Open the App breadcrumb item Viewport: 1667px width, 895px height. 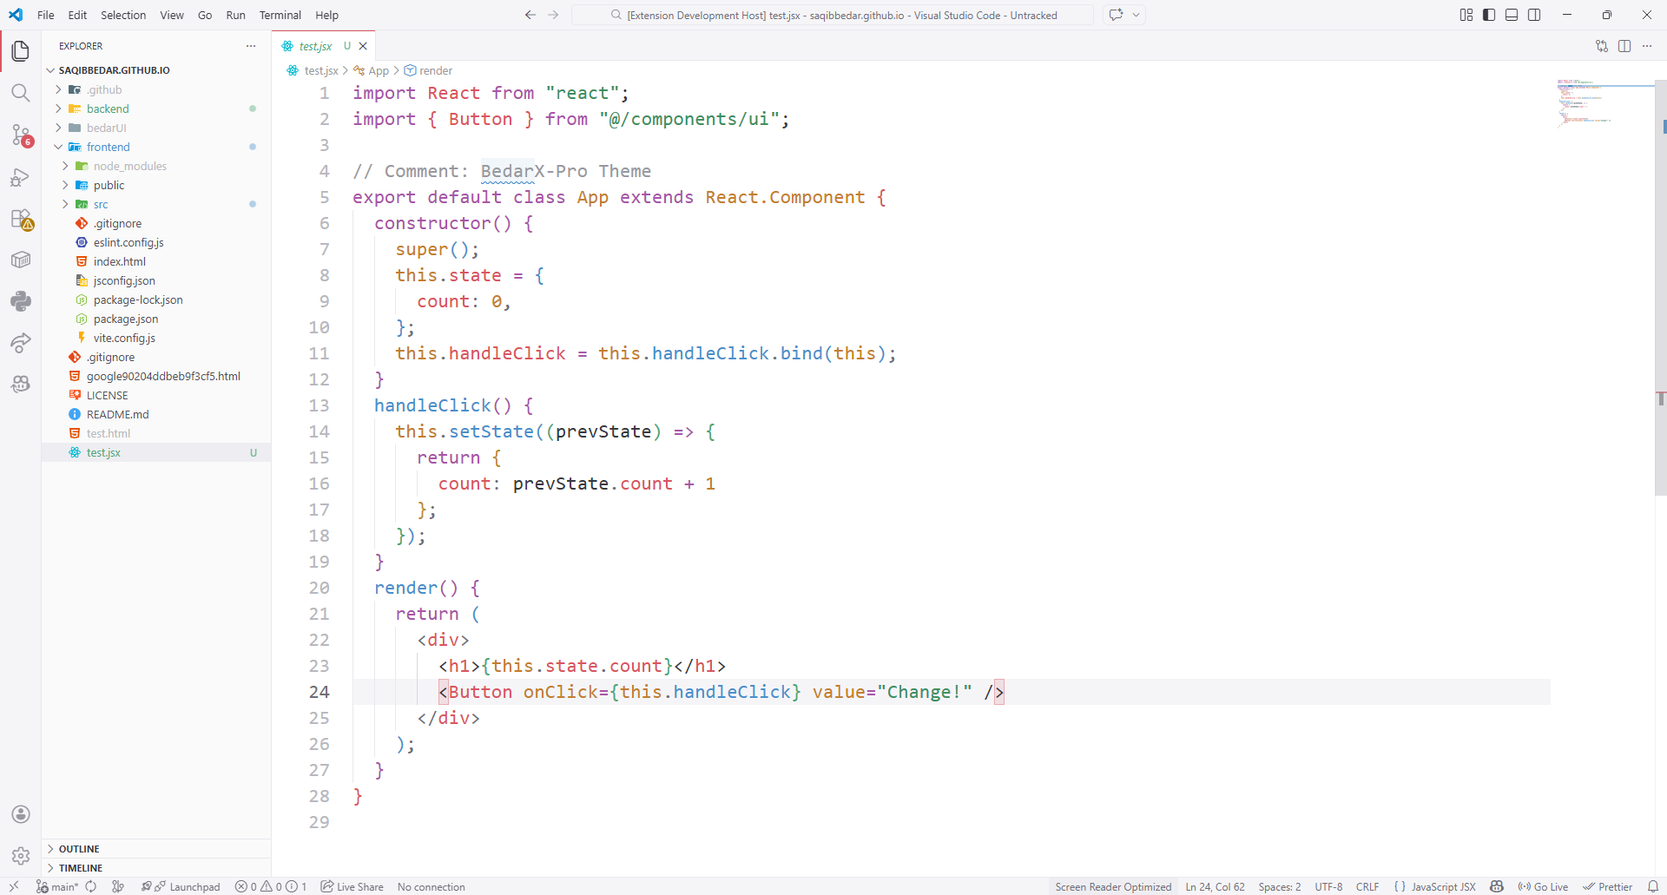tap(379, 70)
